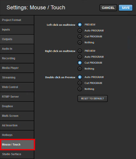The width and height of the screenshot is (136, 159).
Task: Open the Recording settings tab
Action: [17, 58]
